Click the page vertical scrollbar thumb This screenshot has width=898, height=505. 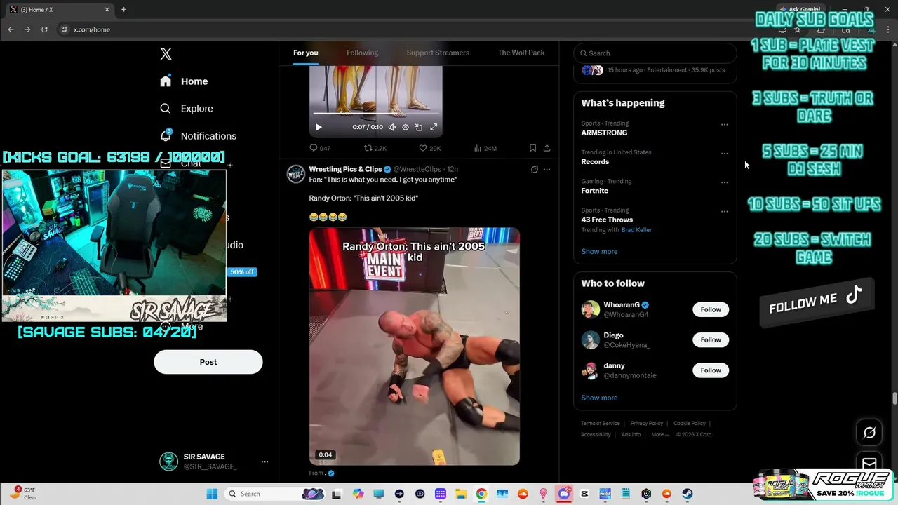[894, 398]
